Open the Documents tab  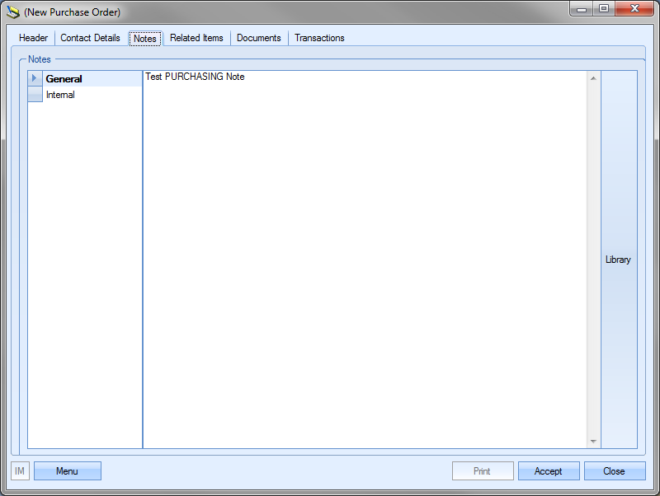pyautogui.click(x=258, y=38)
